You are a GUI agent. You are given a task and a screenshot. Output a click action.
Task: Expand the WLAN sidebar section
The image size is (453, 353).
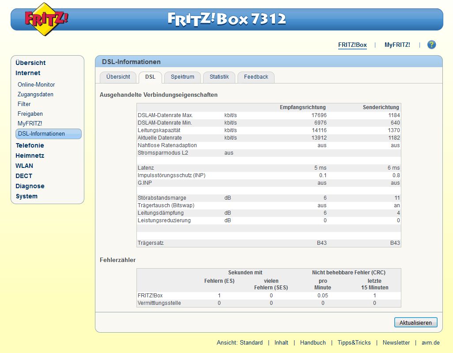pos(24,166)
